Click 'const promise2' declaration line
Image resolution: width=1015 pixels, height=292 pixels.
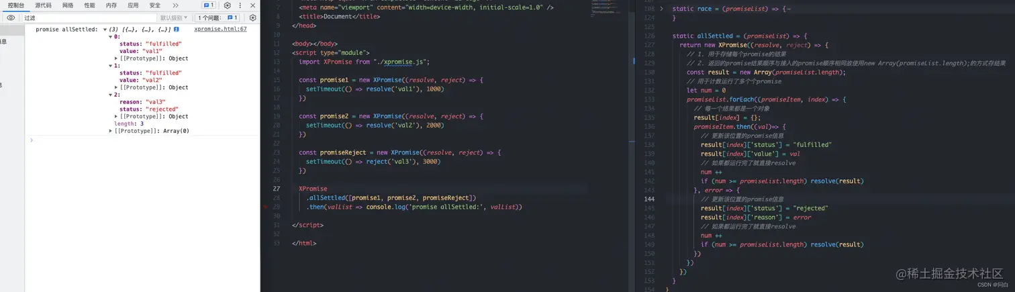pos(391,116)
